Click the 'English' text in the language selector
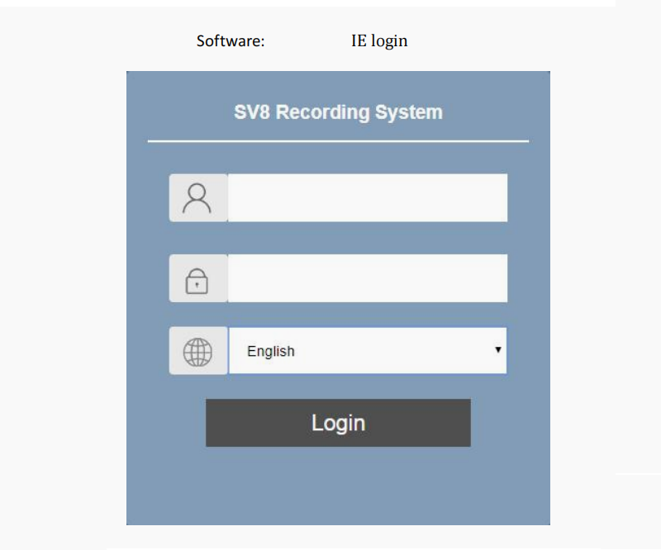The width and height of the screenshot is (661, 550). click(x=270, y=351)
